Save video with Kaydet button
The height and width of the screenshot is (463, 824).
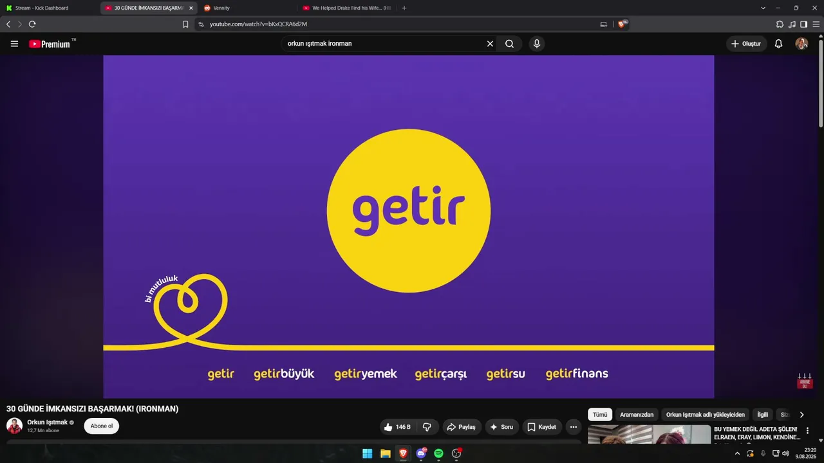pos(541,427)
